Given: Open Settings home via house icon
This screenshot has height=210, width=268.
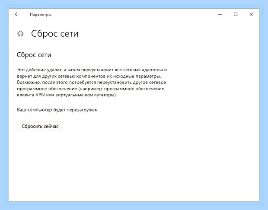Looking at the screenshot, I should click(x=20, y=34).
